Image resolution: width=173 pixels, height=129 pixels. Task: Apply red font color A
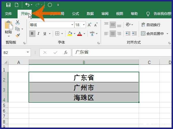[80, 34]
